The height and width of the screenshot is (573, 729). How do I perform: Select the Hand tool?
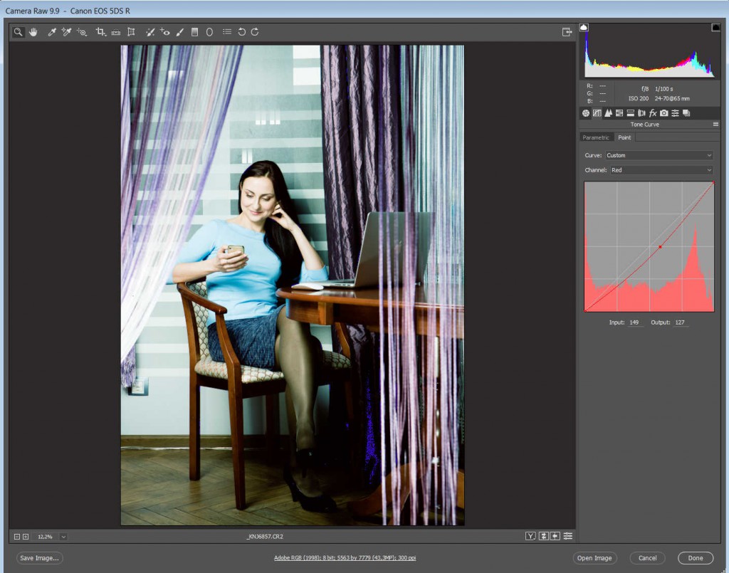(33, 32)
